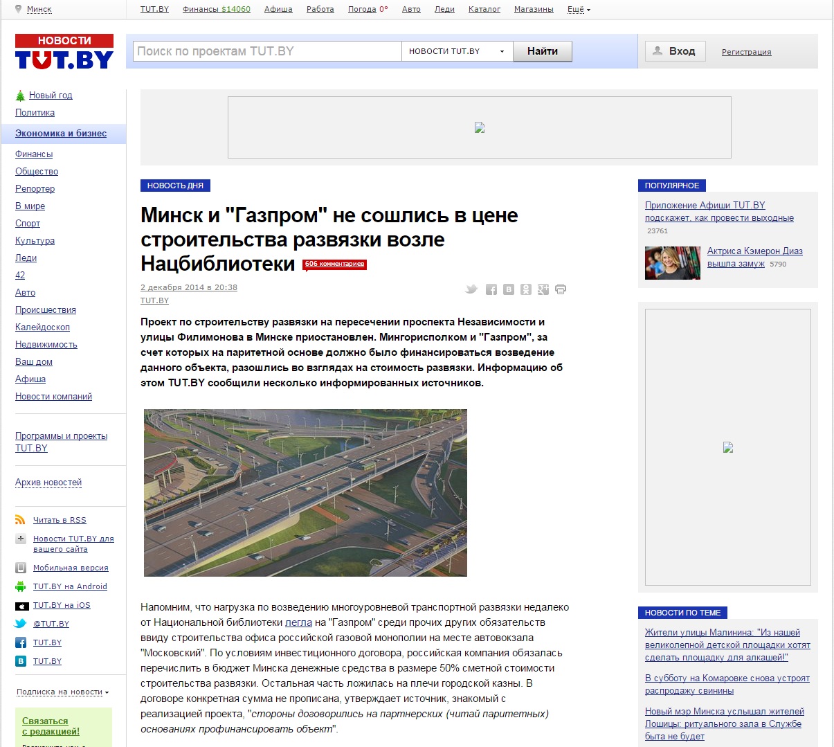Share the article on VKontakte
The image size is (834, 747).
point(509,289)
